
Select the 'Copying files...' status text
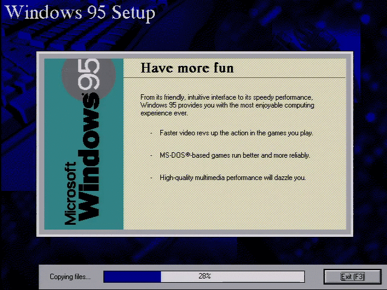click(70, 277)
